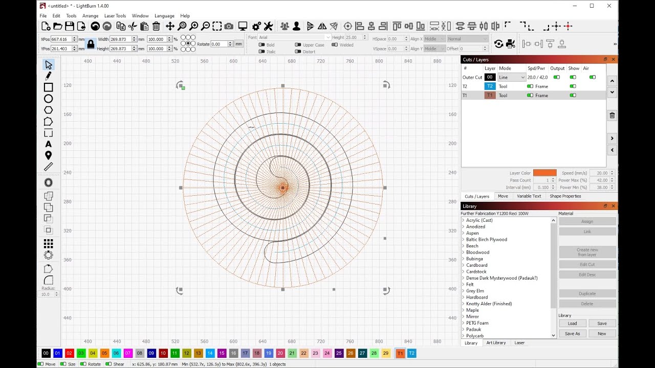Click the Load library button
This screenshot has height=368, width=655.
tap(572, 323)
